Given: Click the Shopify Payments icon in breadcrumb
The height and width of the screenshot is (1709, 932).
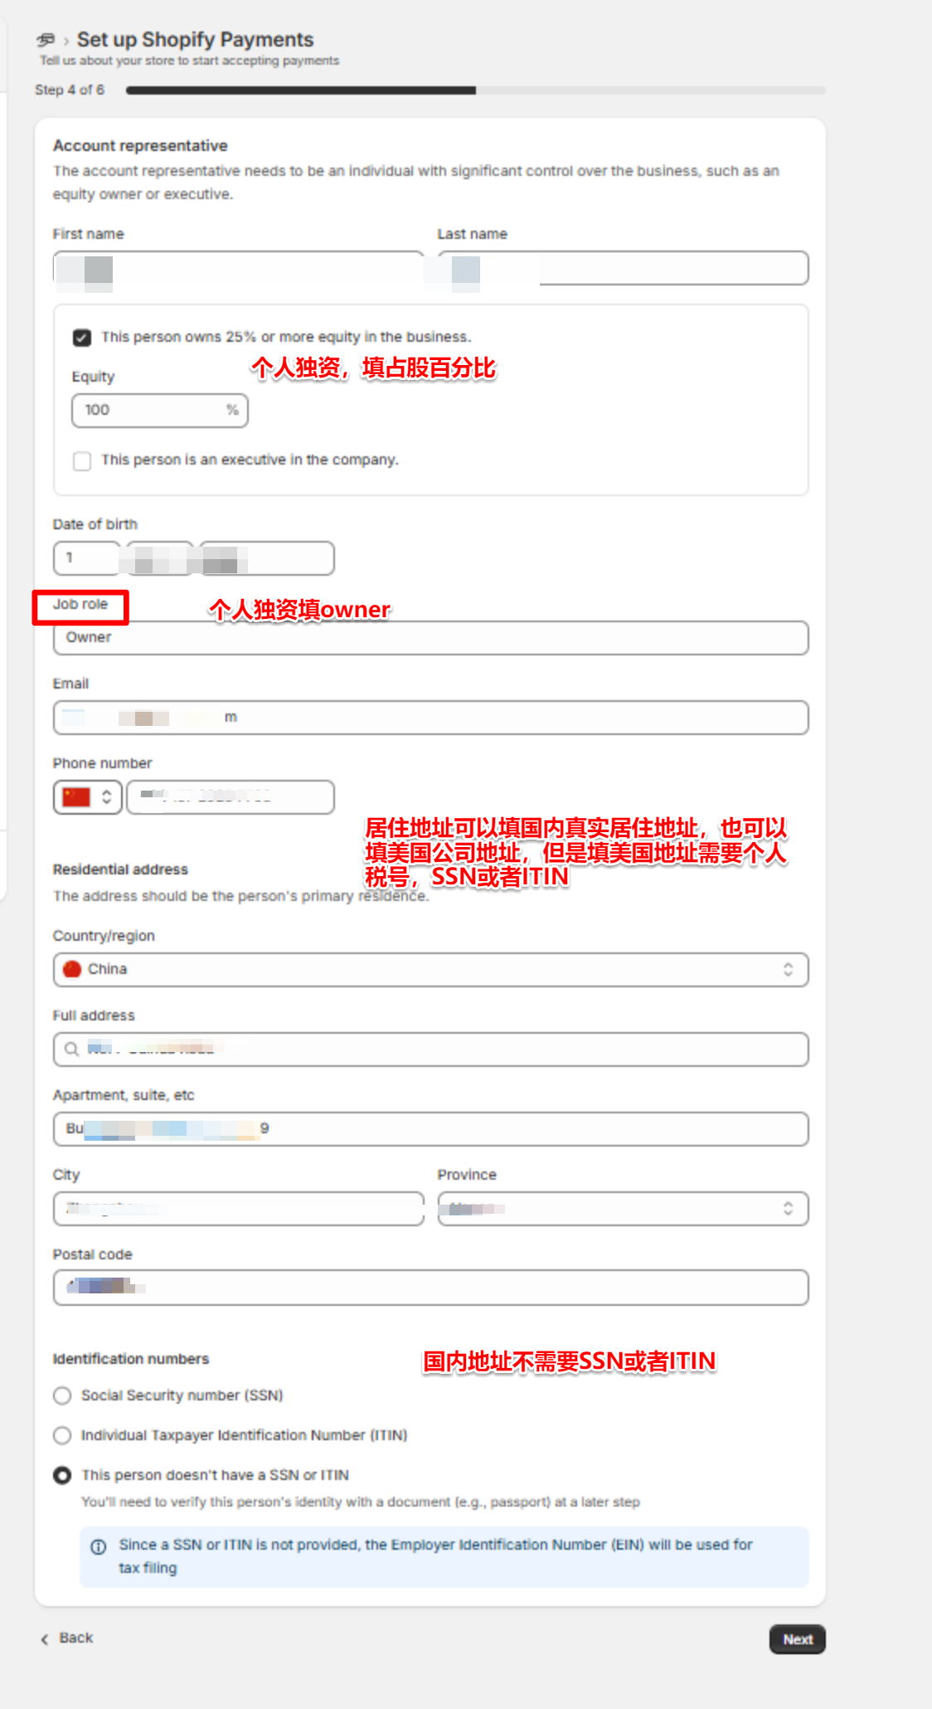Looking at the screenshot, I should [x=46, y=40].
